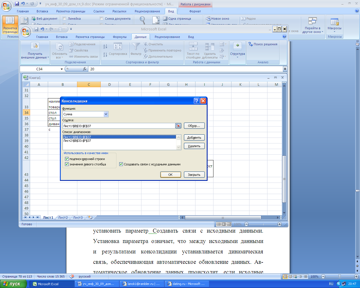Image resolution: width=360 pixels, height=288 pixels.
Task: Open the Excel Главная tab
Action: tap(42, 37)
